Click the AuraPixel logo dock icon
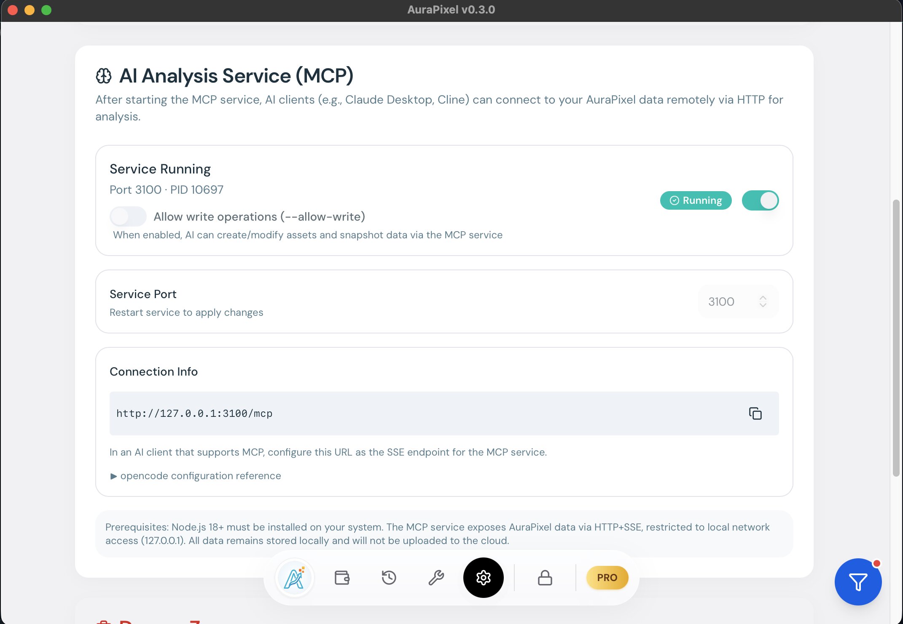This screenshot has height=624, width=903. point(295,578)
